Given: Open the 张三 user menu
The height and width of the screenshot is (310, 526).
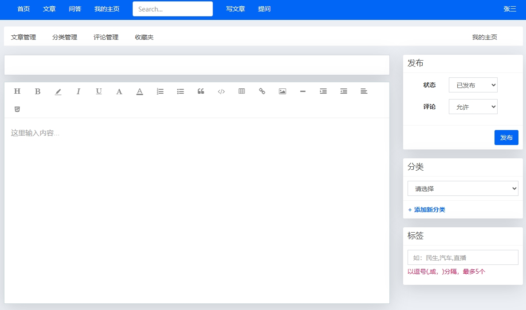Looking at the screenshot, I should click(510, 9).
